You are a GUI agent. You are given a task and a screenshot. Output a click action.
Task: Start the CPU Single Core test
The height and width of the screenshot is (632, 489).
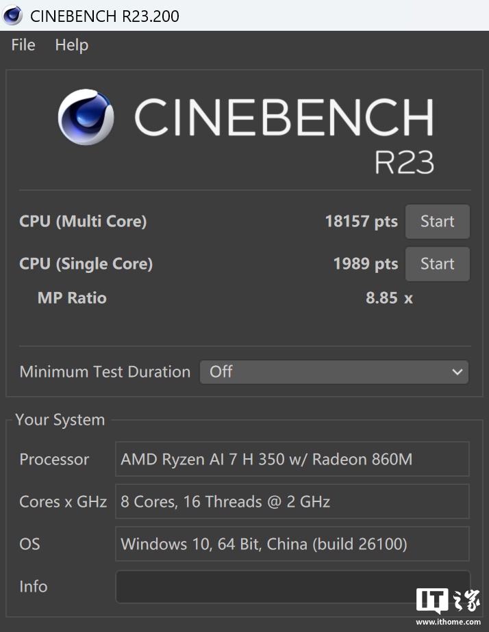[x=437, y=264]
